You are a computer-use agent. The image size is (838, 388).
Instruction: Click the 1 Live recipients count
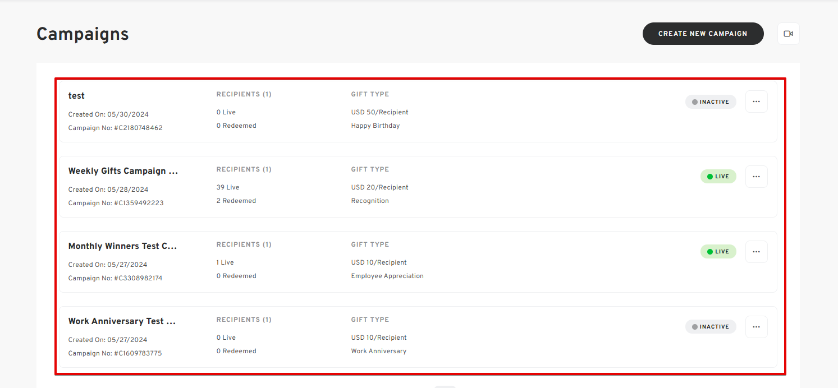pos(225,262)
